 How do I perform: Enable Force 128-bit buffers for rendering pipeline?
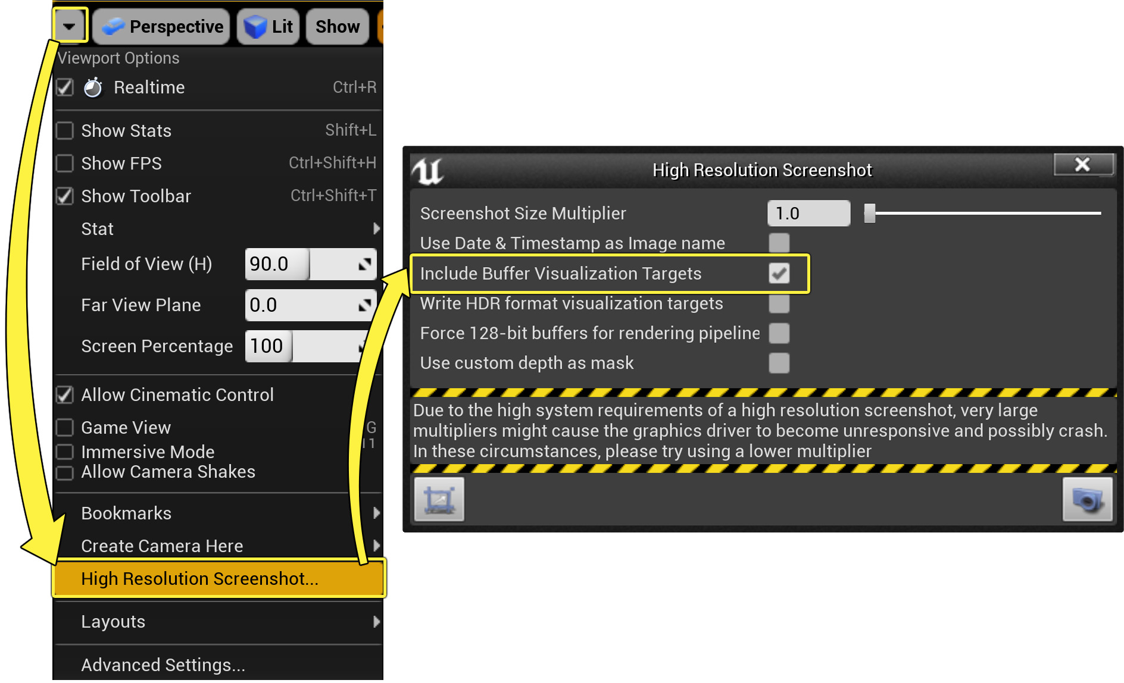point(779,333)
